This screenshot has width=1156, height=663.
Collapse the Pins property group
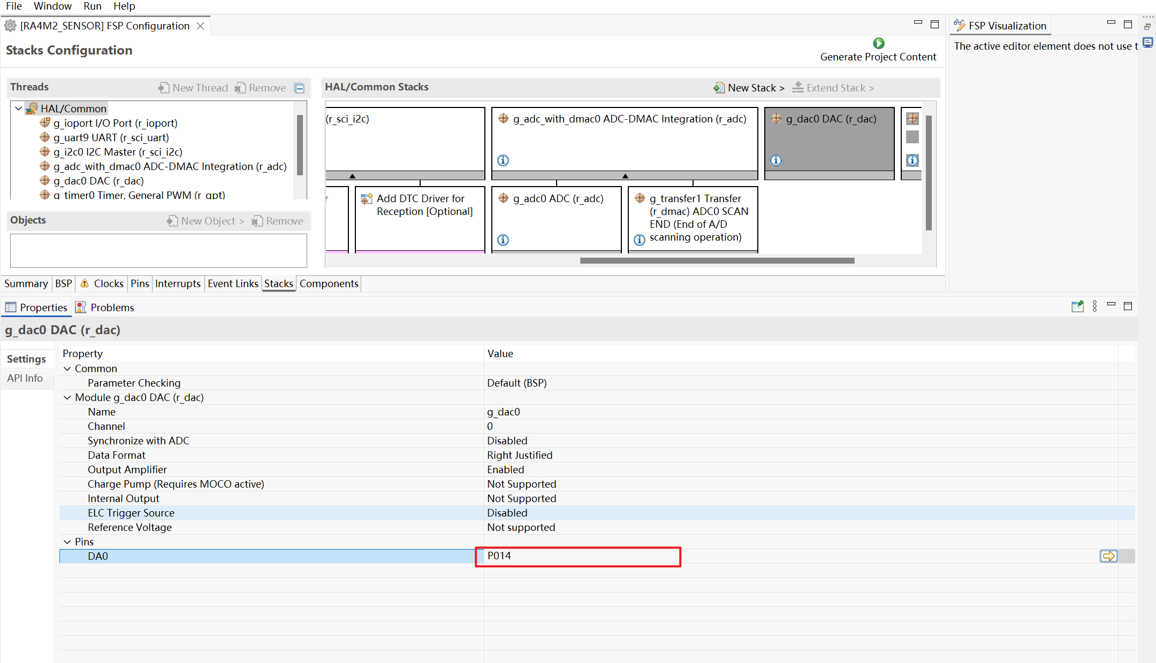67,542
